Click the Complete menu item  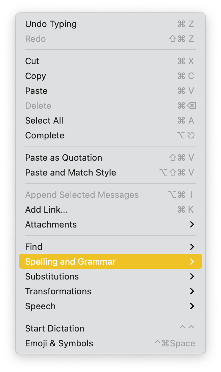45,135
